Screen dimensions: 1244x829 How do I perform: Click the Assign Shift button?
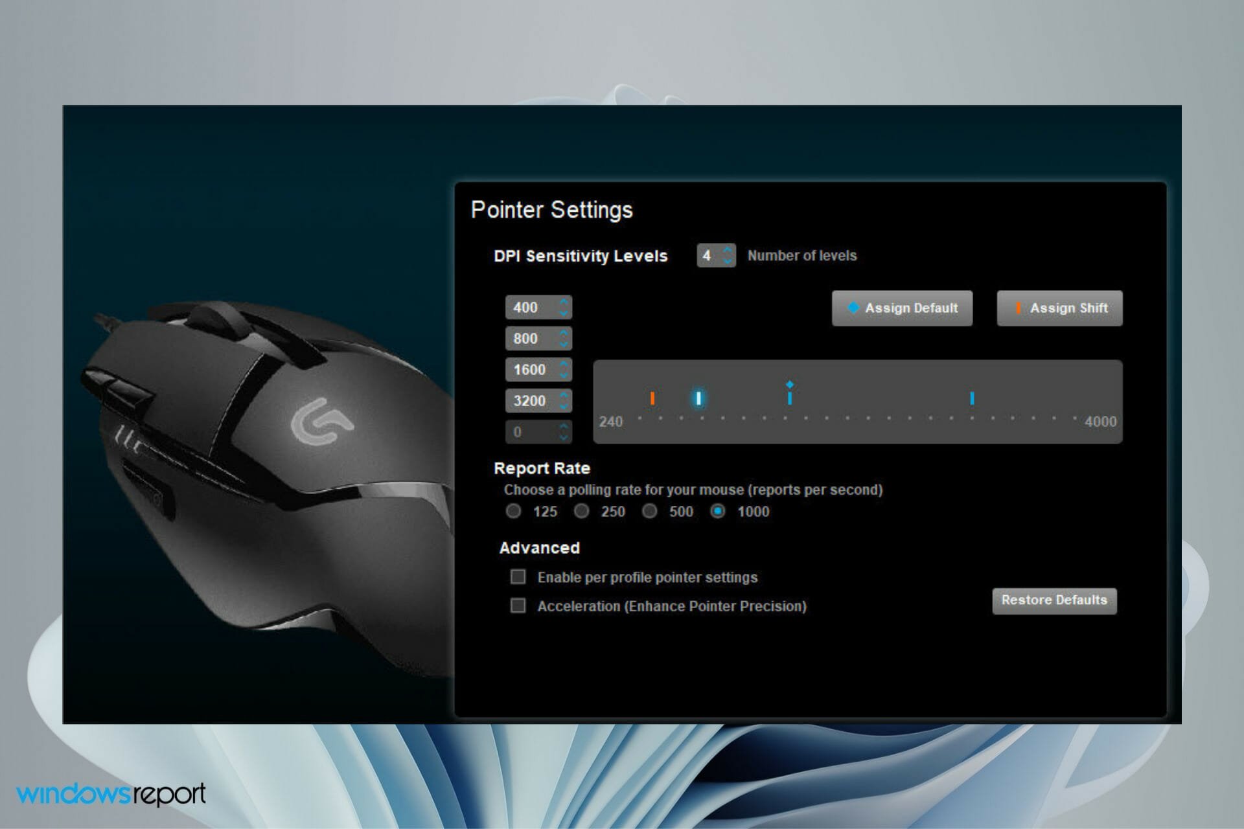(1059, 307)
